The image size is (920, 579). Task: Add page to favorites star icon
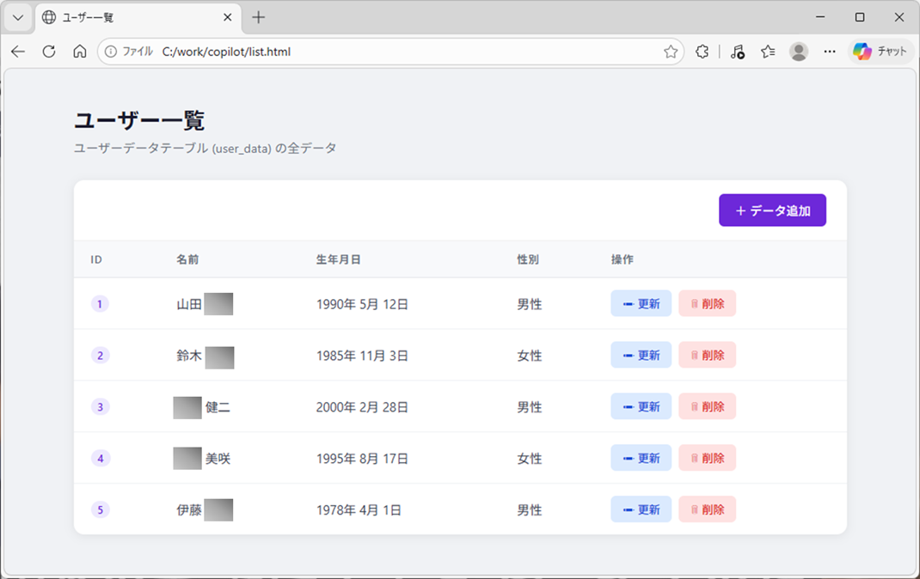671,52
